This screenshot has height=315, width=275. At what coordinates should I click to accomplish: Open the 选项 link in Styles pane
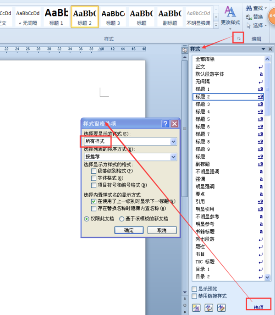click(258, 307)
